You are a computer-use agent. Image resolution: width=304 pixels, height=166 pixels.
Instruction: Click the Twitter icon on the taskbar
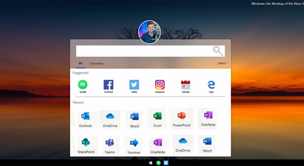166,163
